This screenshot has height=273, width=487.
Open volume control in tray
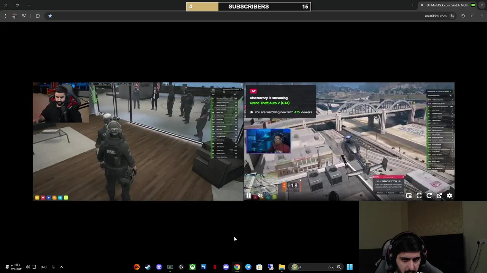pos(28,267)
